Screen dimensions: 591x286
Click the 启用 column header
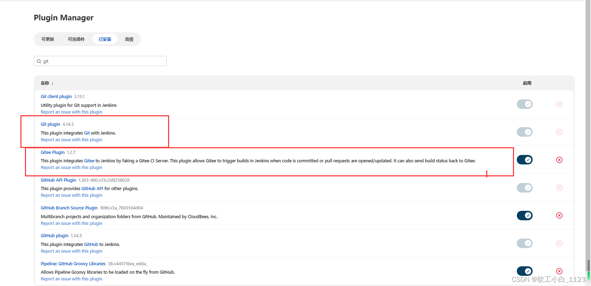[x=527, y=83]
